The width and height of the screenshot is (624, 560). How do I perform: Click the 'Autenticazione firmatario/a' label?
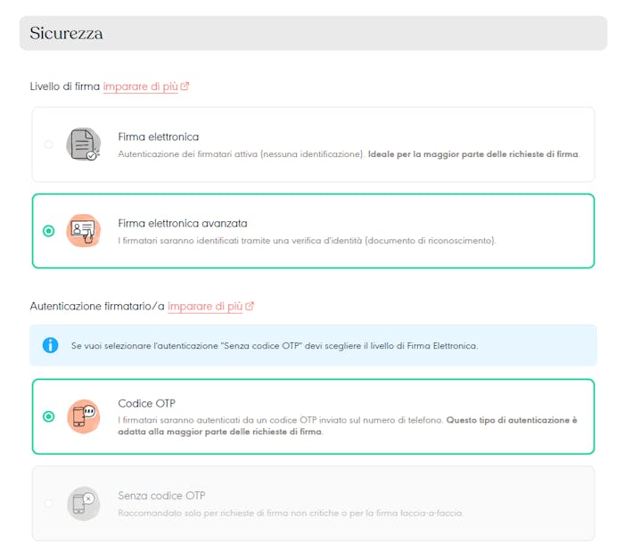point(97,307)
